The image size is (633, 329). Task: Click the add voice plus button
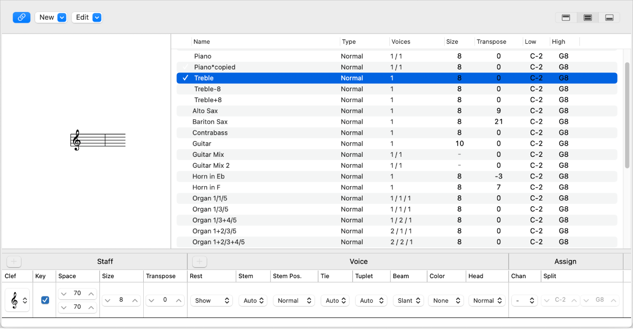(199, 261)
